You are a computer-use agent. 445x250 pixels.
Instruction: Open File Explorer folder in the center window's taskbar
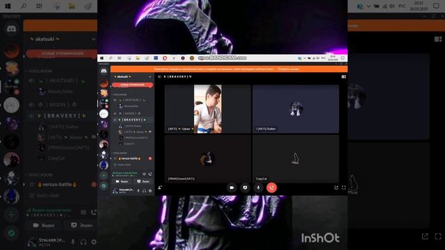(x=138, y=58)
